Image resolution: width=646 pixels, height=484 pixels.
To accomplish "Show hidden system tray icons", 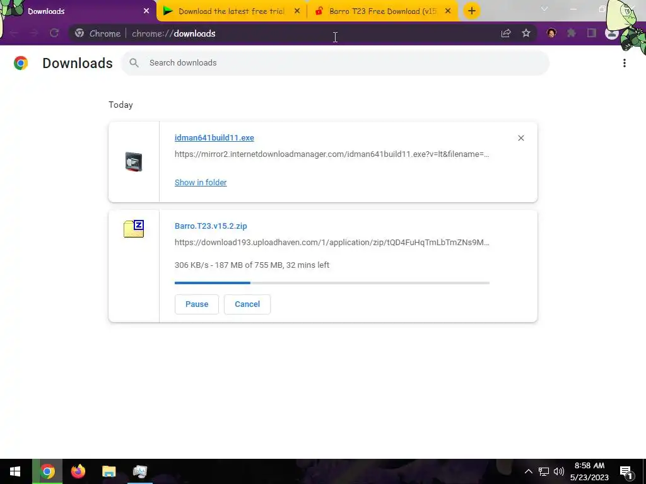I will tap(528, 471).
